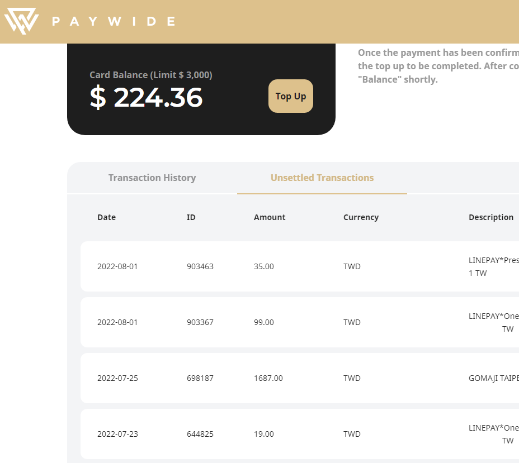The width and height of the screenshot is (519, 463).
Task: Click the Paywide logo icon
Action: [x=21, y=21]
